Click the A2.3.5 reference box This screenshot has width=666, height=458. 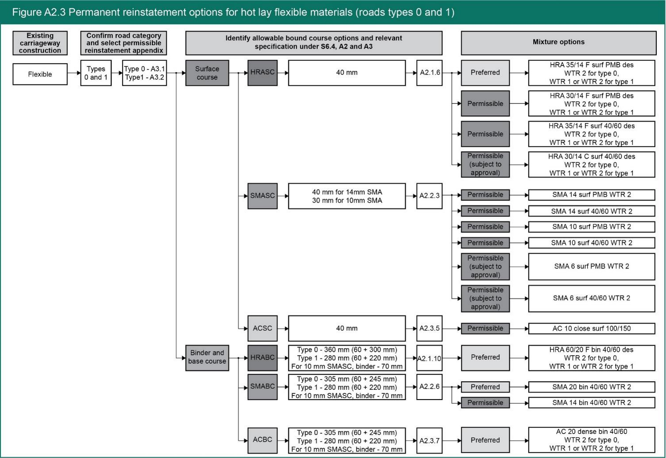point(429,328)
